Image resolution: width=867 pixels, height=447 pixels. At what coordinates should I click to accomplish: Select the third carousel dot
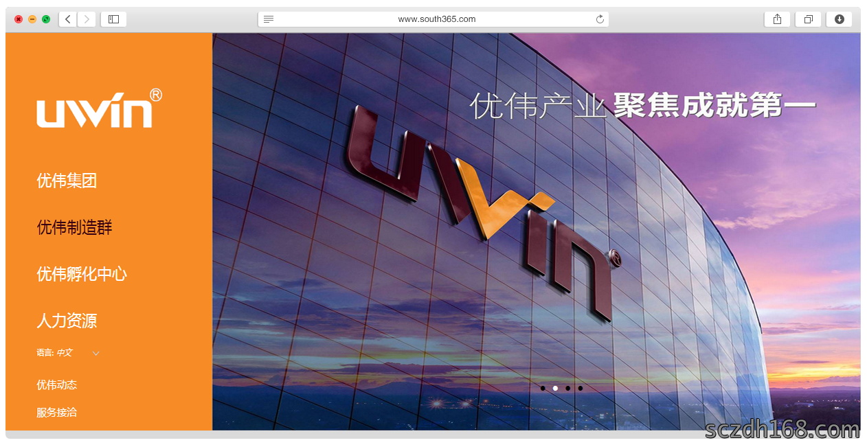point(567,388)
